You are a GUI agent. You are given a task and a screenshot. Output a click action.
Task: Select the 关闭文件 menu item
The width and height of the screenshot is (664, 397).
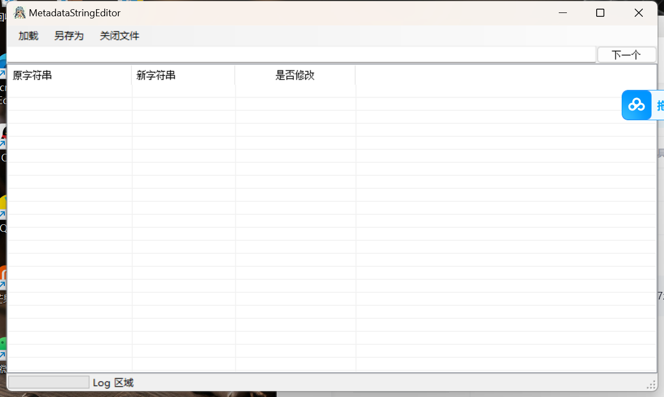tap(119, 36)
